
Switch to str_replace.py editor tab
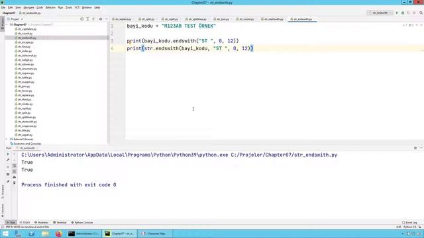click(x=123, y=19)
